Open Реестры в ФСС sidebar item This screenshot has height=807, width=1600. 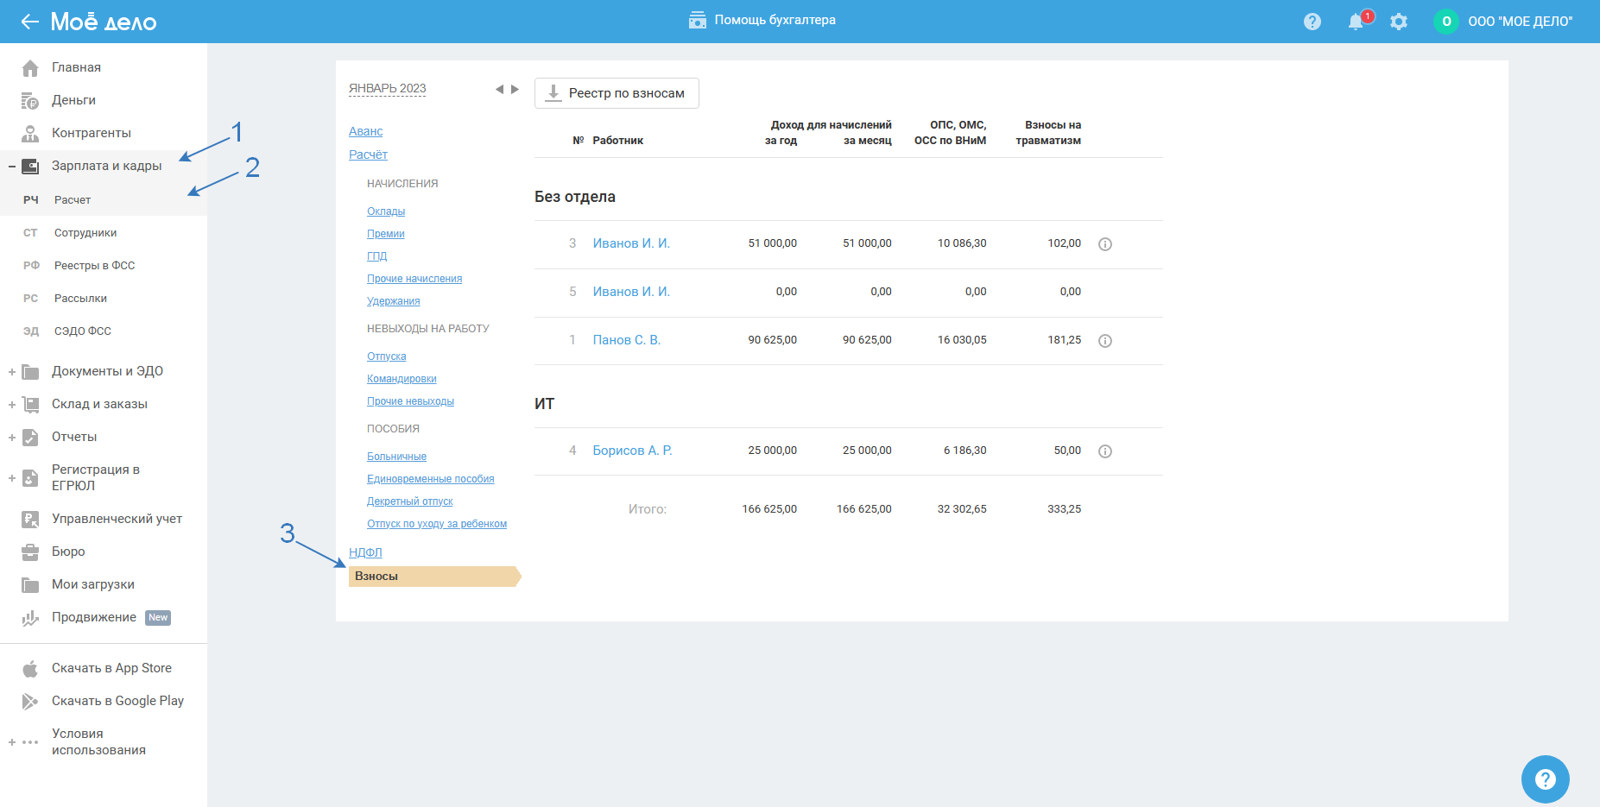coord(94,266)
